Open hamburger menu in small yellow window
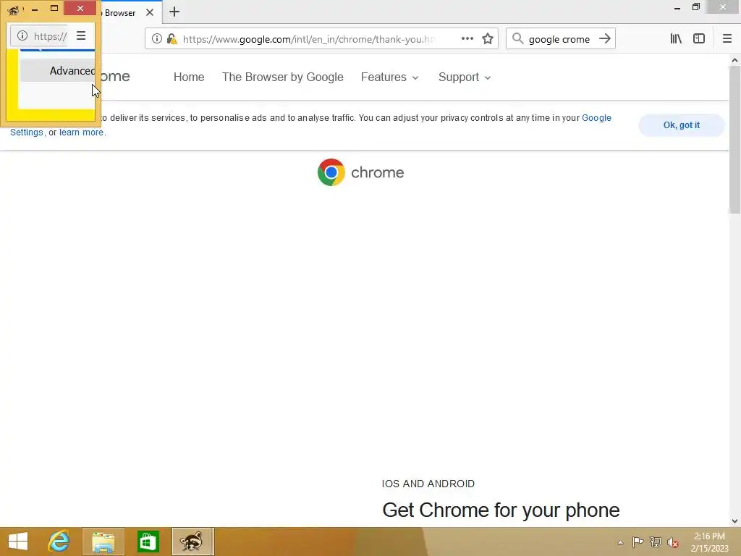Viewport: 741px width, 556px height. tap(81, 35)
